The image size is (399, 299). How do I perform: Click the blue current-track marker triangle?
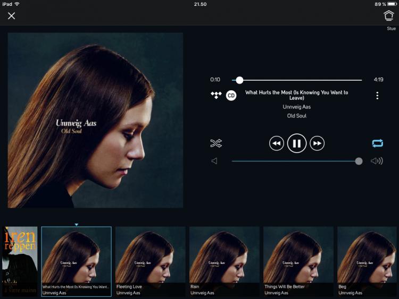tap(76, 225)
